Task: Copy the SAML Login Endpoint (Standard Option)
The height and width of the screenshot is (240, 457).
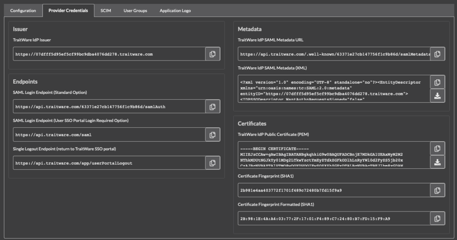Action: (x=212, y=106)
